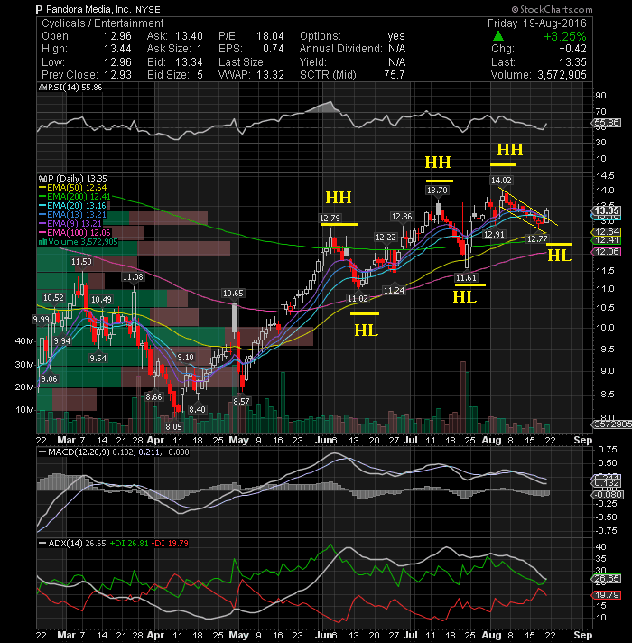Click the +DI 26.81 label
Image resolution: width=632 pixels, height=643 pixels.
click(x=129, y=544)
